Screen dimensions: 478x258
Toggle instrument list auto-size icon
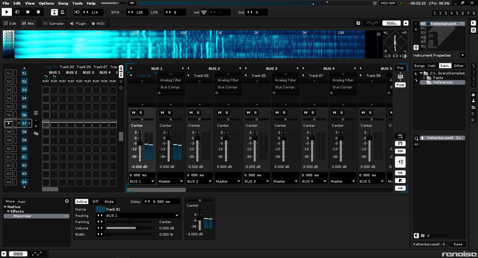416,47
